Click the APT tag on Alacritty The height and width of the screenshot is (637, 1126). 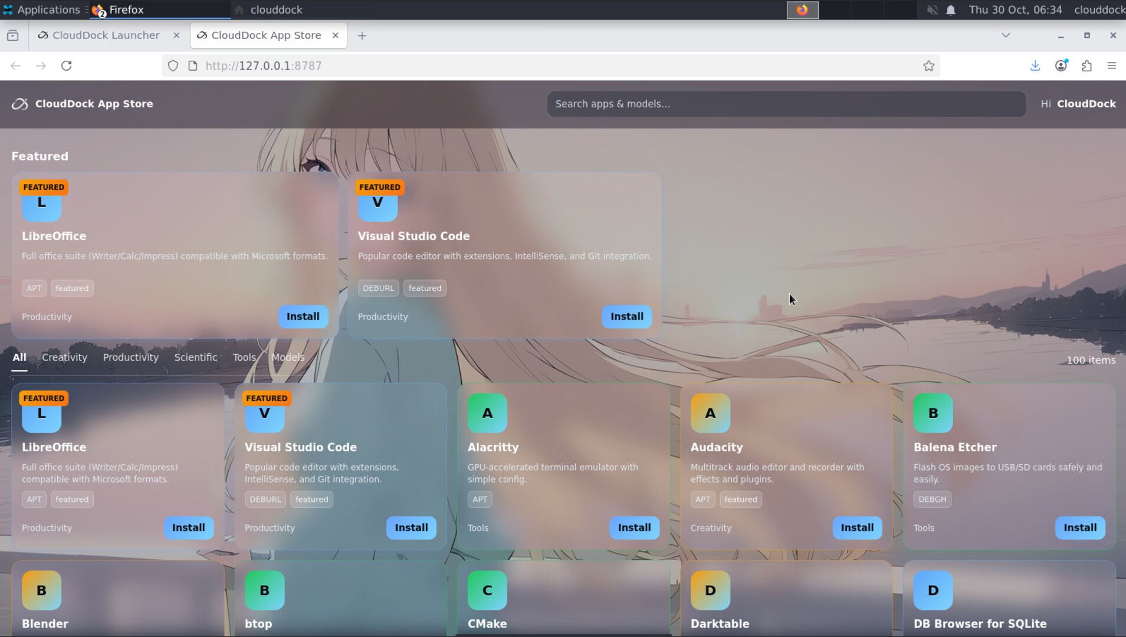[x=479, y=499]
